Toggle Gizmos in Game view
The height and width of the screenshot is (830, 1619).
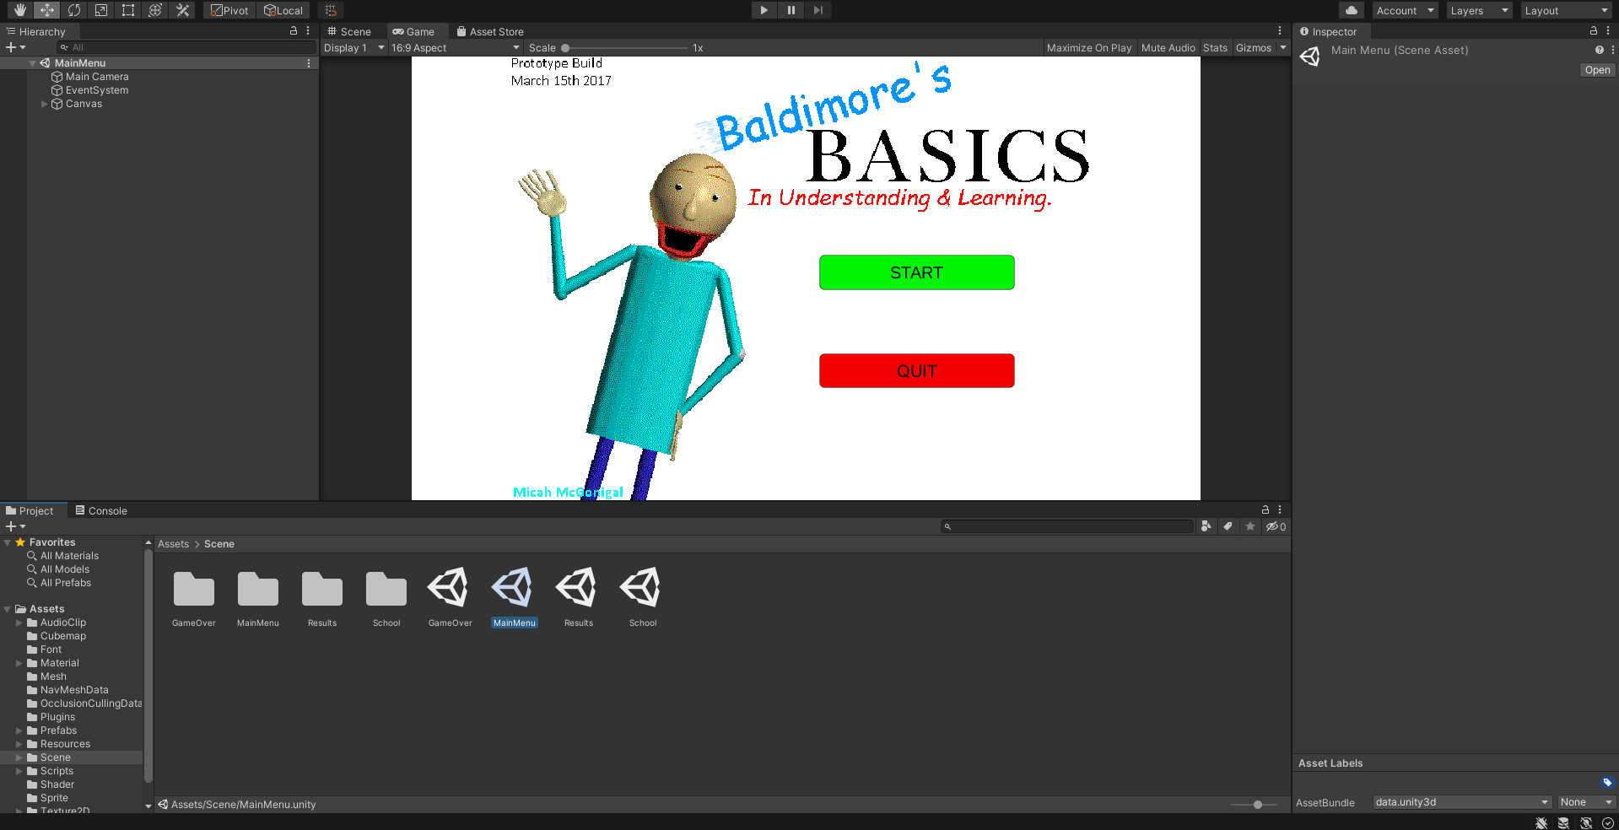click(1254, 48)
